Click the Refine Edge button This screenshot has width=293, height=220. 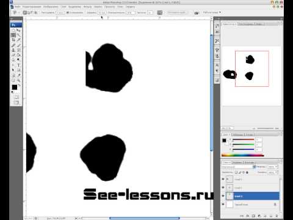pos(176,12)
